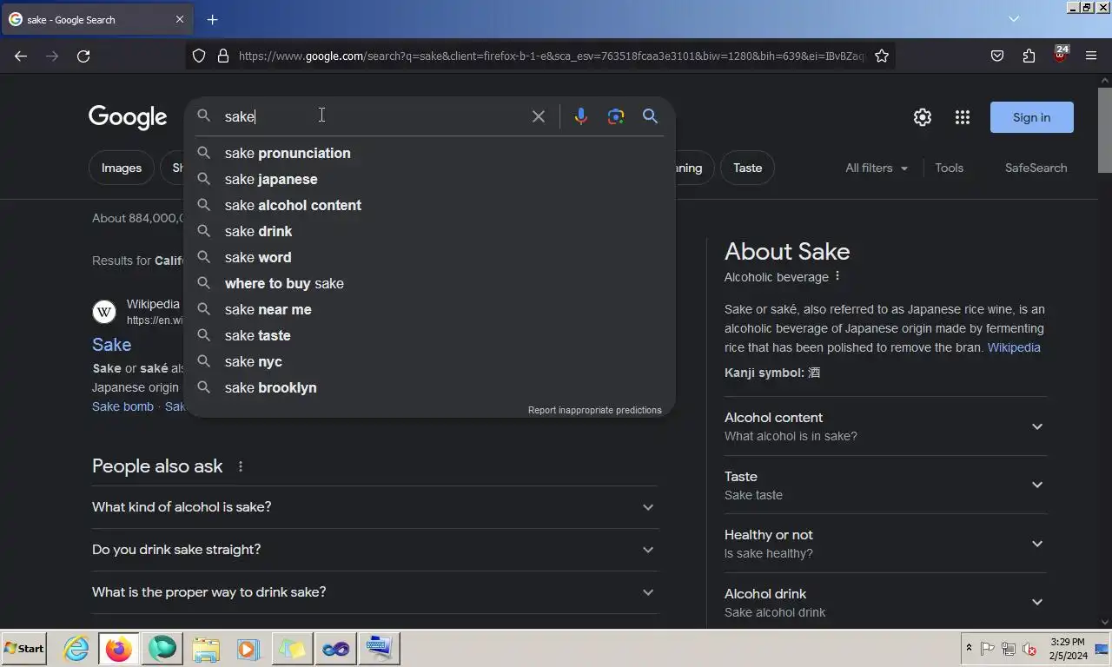Go to the Google logo homepage
The width and height of the screenshot is (1112, 667).
(x=128, y=117)
